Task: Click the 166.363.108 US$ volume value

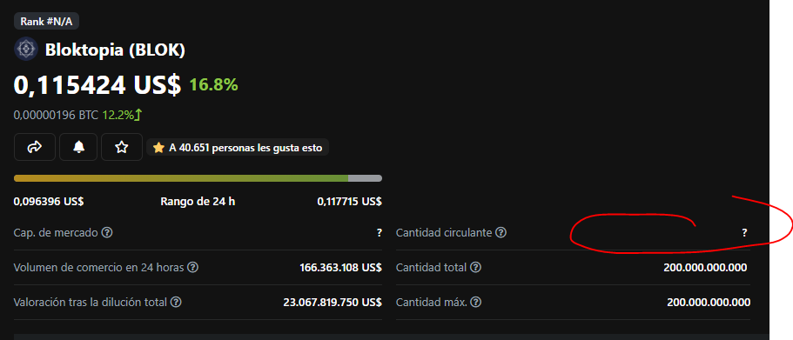Action: pos(341,267)
